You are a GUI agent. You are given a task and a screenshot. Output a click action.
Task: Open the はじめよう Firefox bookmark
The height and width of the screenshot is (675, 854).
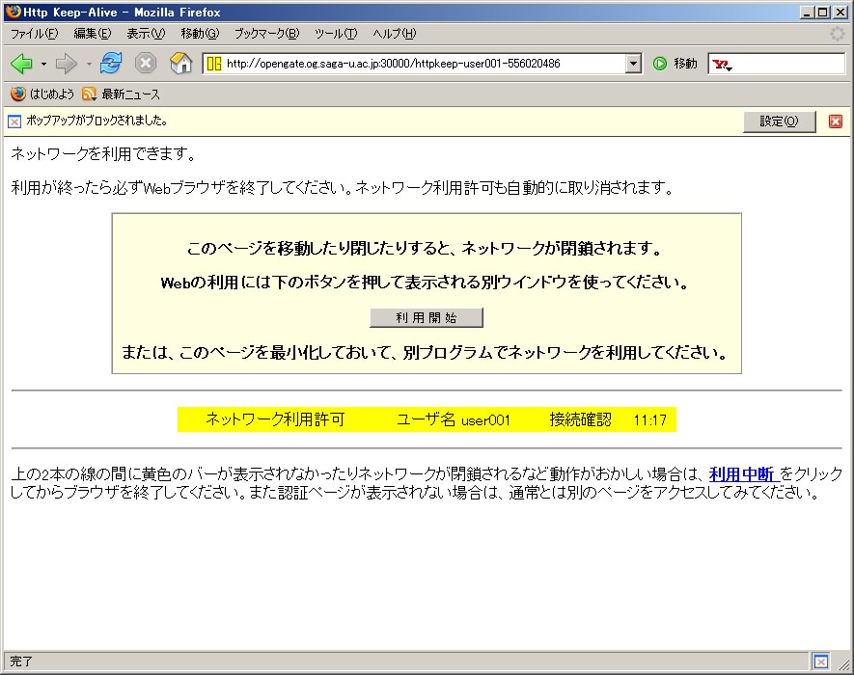[x=42, y=94]
